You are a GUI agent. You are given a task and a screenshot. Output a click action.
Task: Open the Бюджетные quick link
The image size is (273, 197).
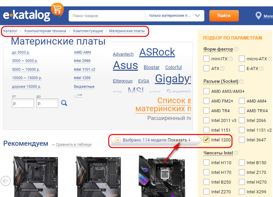[x=84, y=86]
